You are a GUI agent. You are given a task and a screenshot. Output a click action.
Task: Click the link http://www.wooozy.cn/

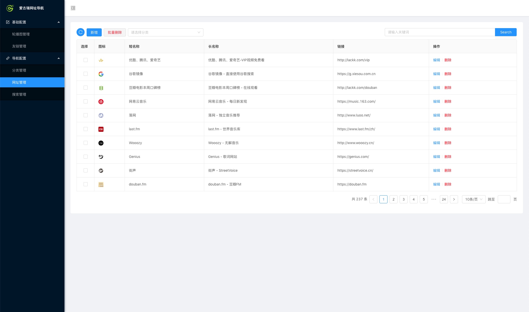click(x=356, y=143)
